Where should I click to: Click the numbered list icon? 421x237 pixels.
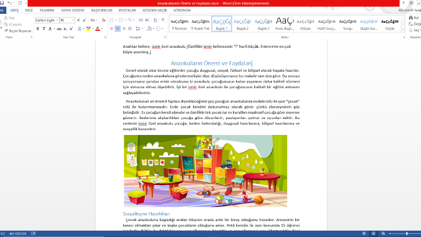pos(121,20)
